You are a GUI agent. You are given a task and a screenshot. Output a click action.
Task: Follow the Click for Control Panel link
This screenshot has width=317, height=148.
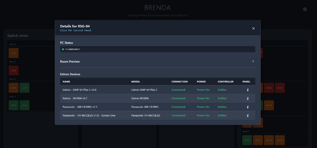click(x=76, y=31)
